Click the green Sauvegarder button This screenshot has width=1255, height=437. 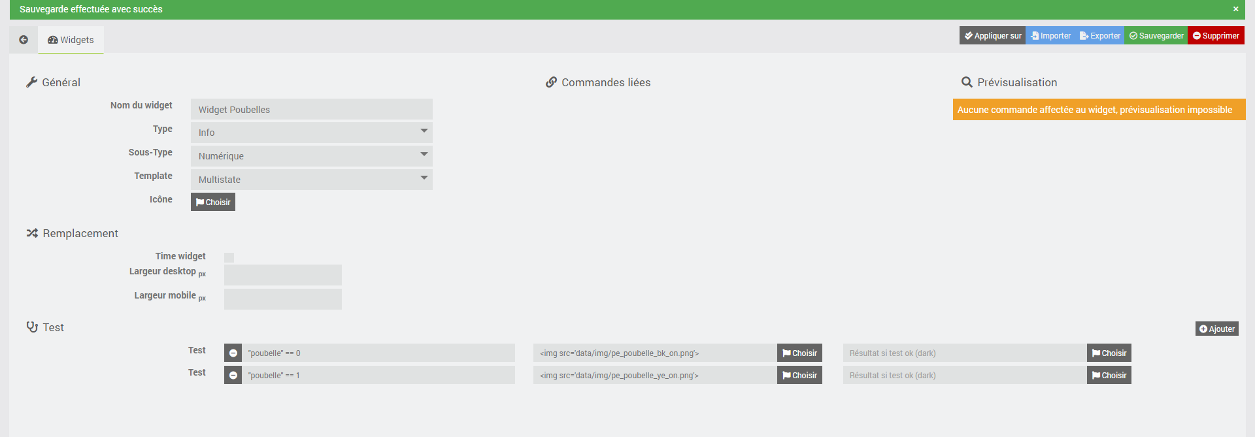[x=1156, y=36]
